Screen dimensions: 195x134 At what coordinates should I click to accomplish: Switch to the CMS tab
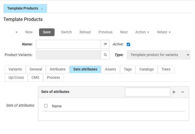pyautogui.click(x=35, y=78)
